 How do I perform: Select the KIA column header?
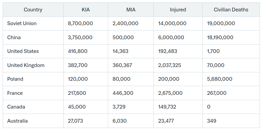[86, 10]
